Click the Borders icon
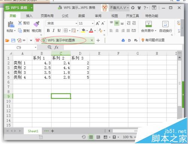 (x=66, y=30)
